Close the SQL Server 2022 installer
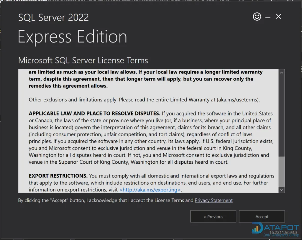Viewport: 302px width, 240px height. tap(278, 17)
